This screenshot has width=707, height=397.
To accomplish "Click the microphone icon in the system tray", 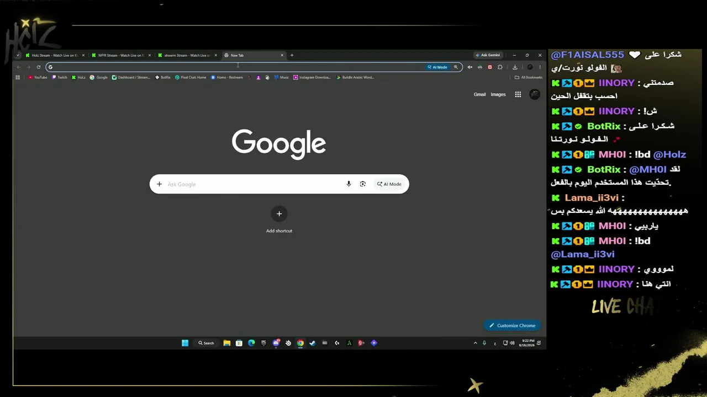I will [484, 343].
